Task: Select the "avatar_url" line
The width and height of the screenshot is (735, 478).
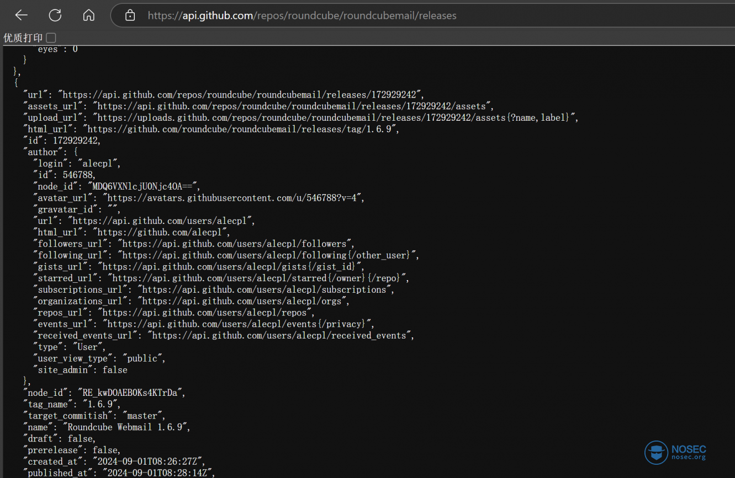Action: (x=199, y=198)
